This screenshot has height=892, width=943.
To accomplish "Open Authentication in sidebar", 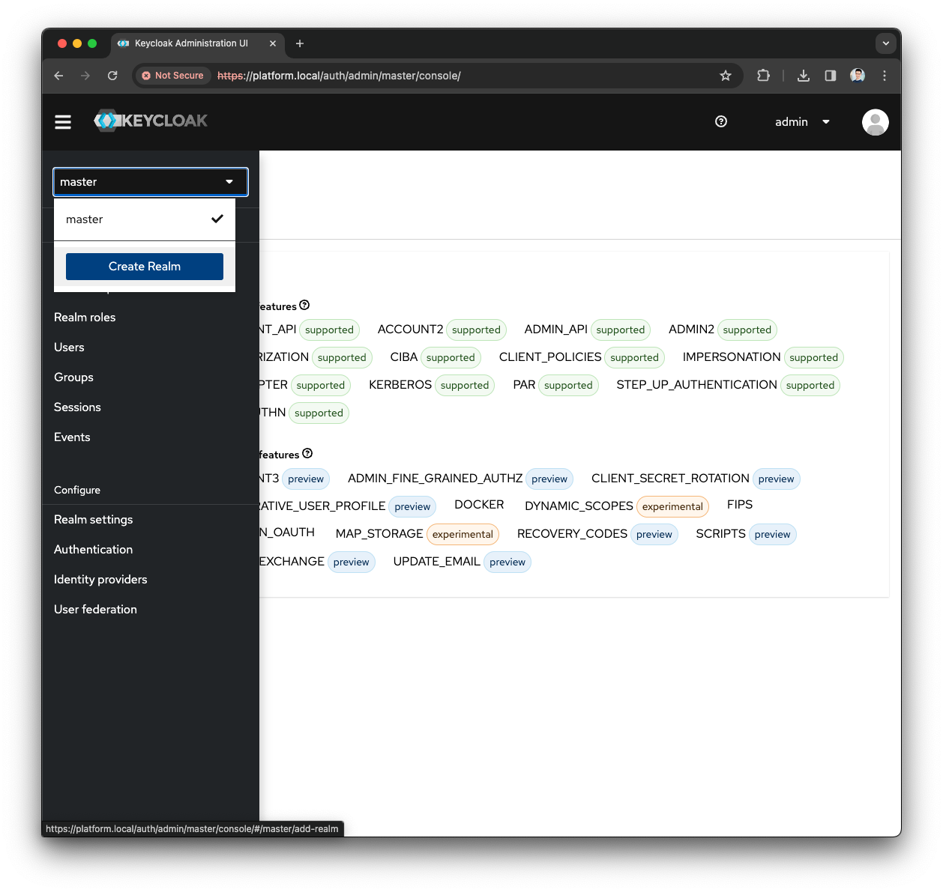I will point(93,550).
